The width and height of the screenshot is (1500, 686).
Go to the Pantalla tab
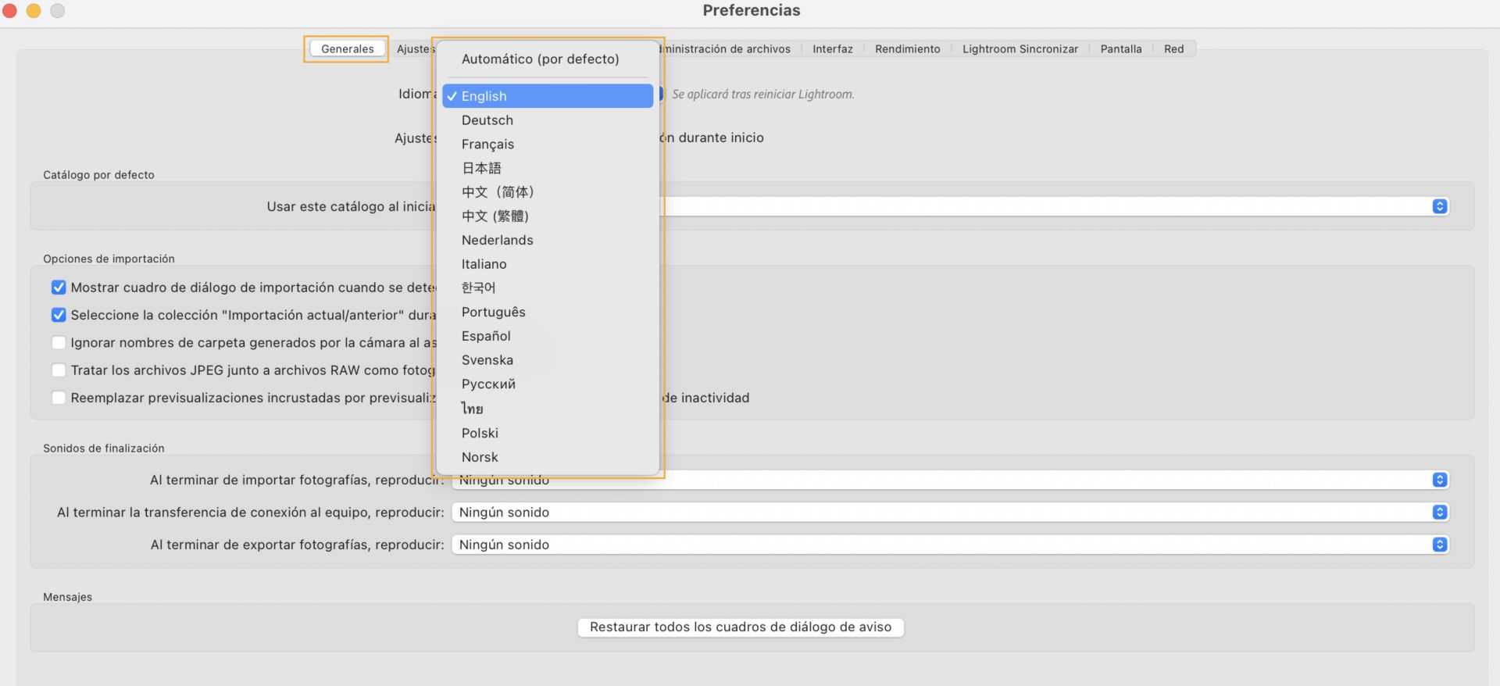pyautogui.click(x=1120, y=48)
